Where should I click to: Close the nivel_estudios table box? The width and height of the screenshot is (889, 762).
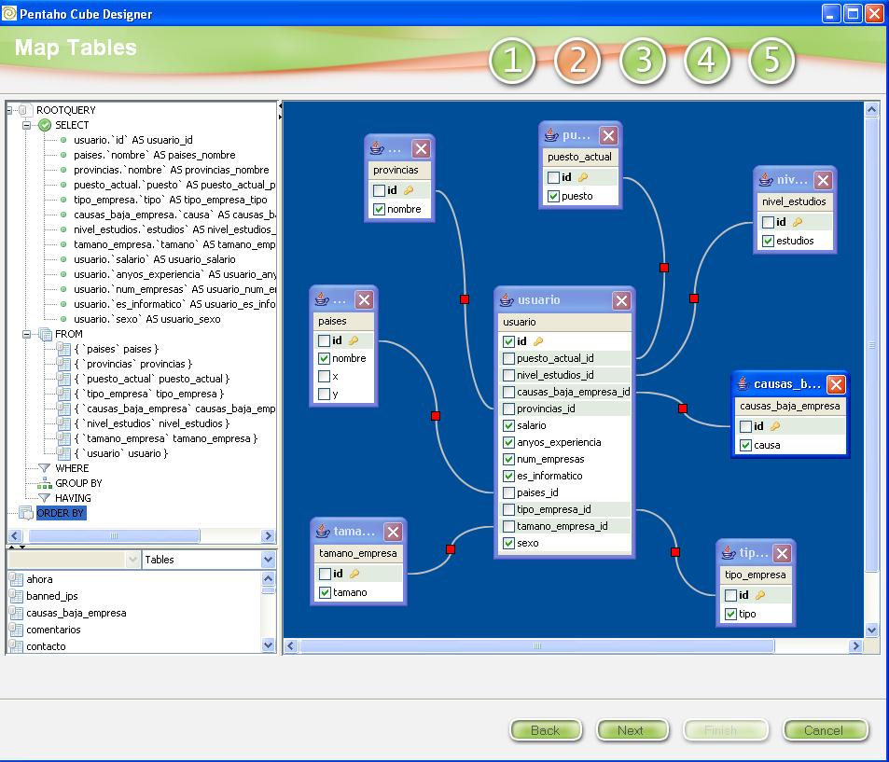pyautogui.click(x=823, y=181)
